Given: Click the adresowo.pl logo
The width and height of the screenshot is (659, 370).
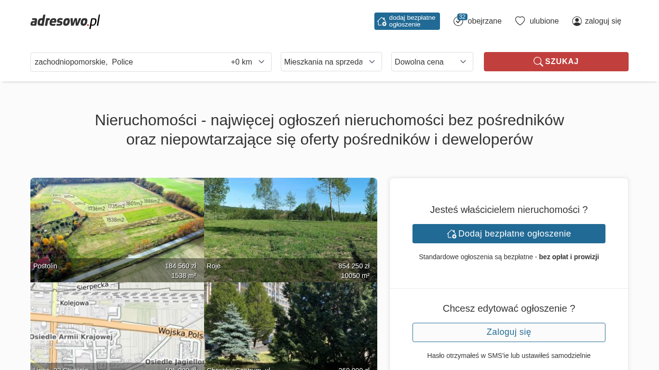Looking at the screenshot, I should point(65,21).
